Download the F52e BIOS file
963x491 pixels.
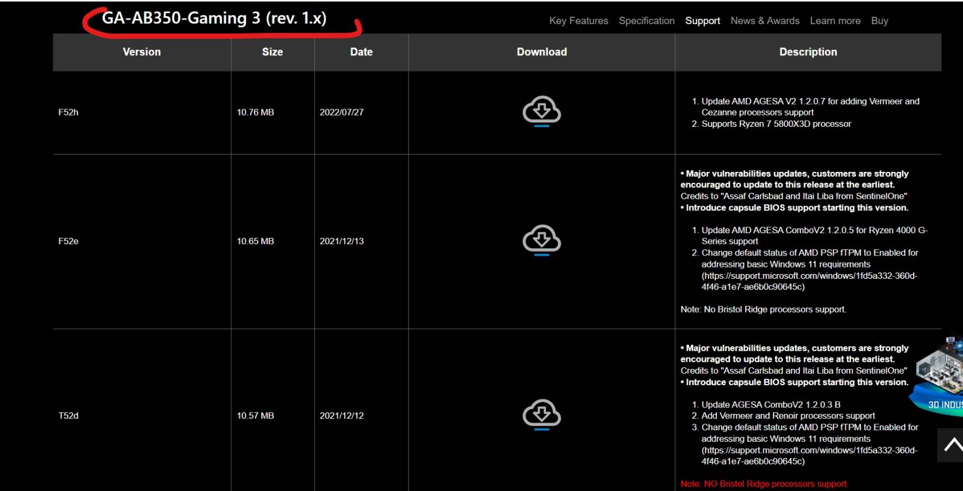[x=542, y=240]
